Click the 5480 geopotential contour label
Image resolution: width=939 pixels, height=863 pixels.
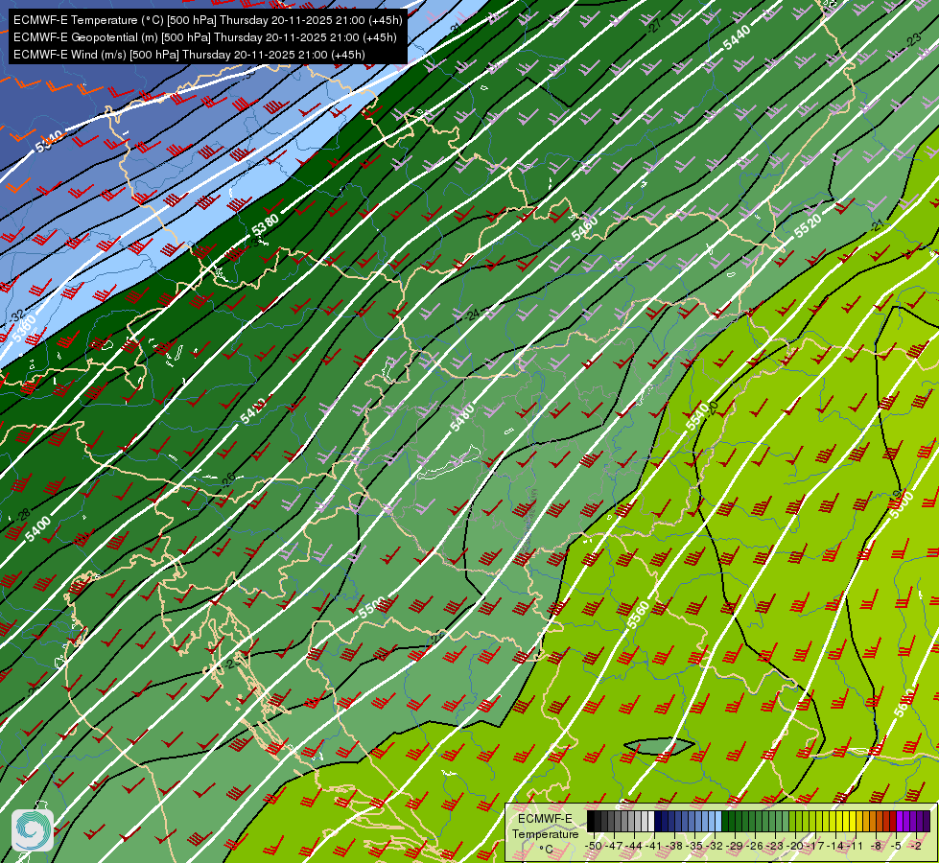point(461,417)
